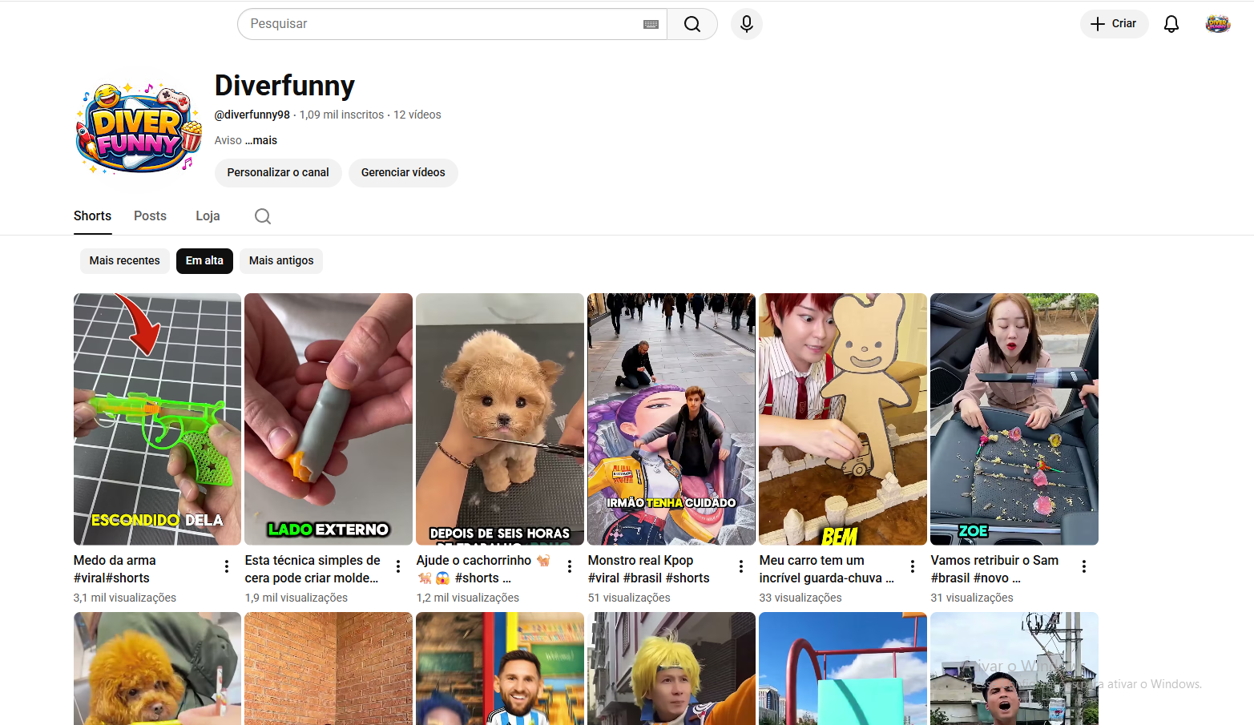The width and height of the screenshot is (1254, 725).
Task: Open the puppy haircut short thumbnail
Action: click(x=500, y=419)
